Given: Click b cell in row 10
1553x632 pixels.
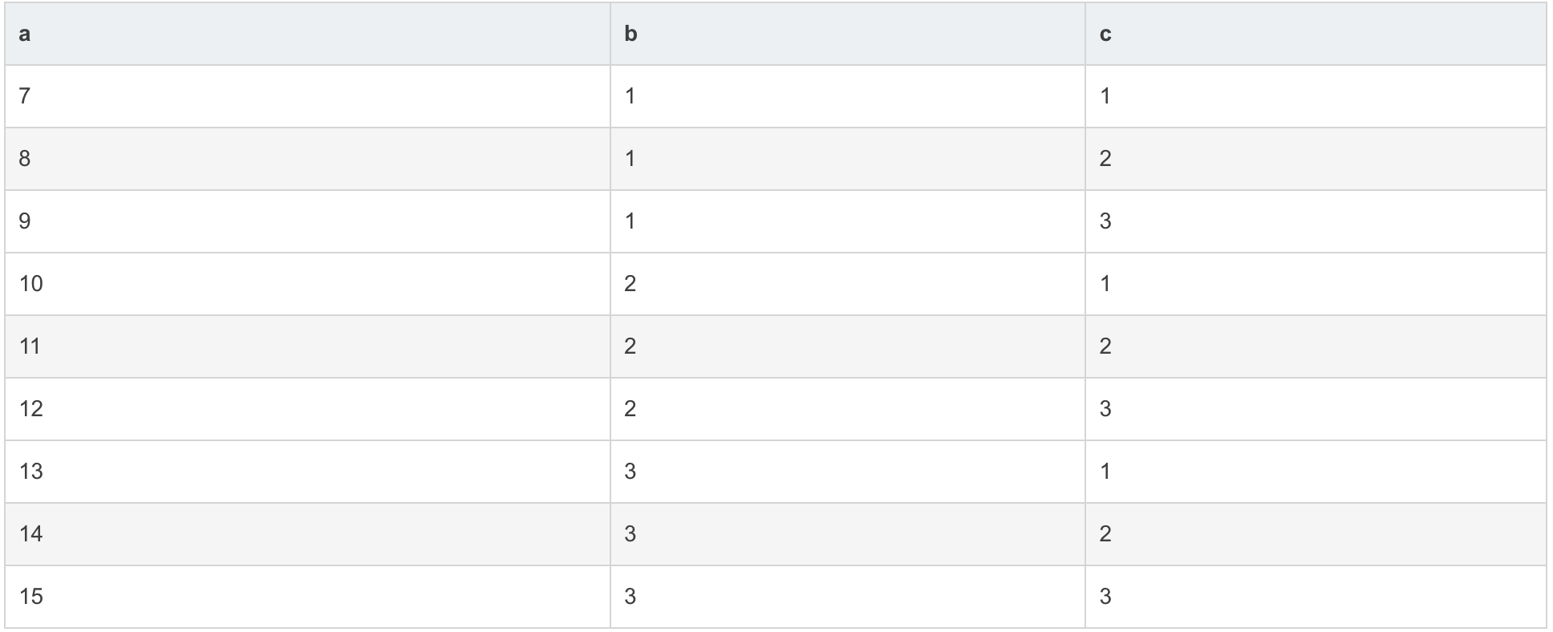Looking at the screenshot, I should (x=848, y=284).
